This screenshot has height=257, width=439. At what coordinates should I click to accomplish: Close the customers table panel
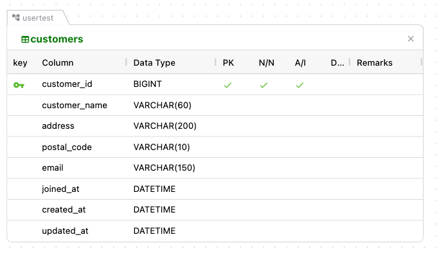coord(411,39)
